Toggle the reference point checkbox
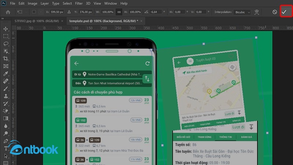This screenshot has width=293, height=165. (x=34, y=12)
